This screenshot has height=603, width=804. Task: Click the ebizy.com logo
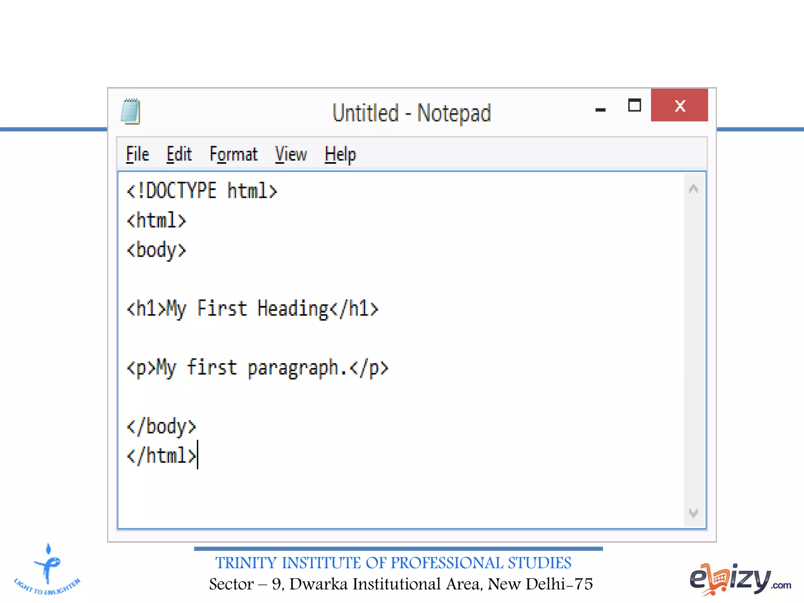coord(740,579)
